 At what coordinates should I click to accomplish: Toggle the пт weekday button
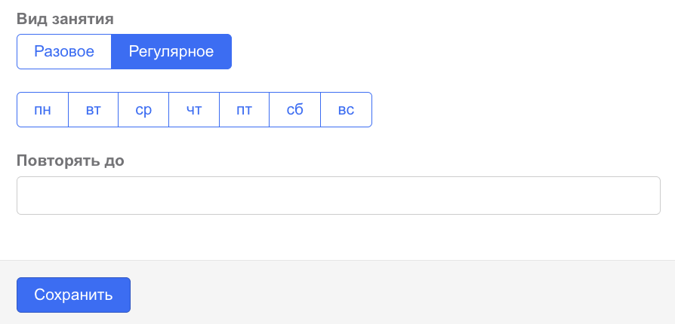pyautogui.click(x=245, y=110)
